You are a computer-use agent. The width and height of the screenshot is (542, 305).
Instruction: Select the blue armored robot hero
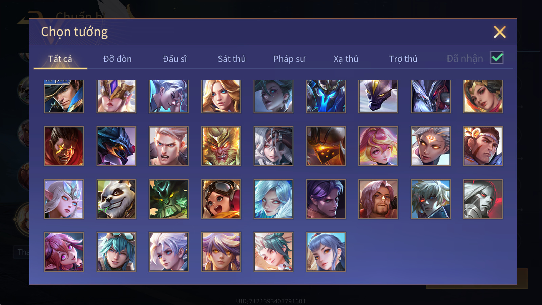(x=326, y=96)
